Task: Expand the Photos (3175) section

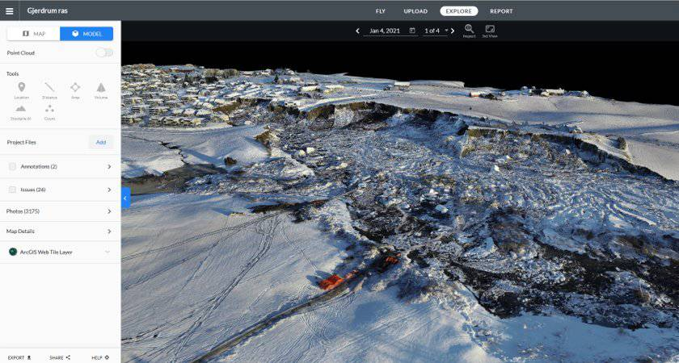Action: click(x=108, y=211)
